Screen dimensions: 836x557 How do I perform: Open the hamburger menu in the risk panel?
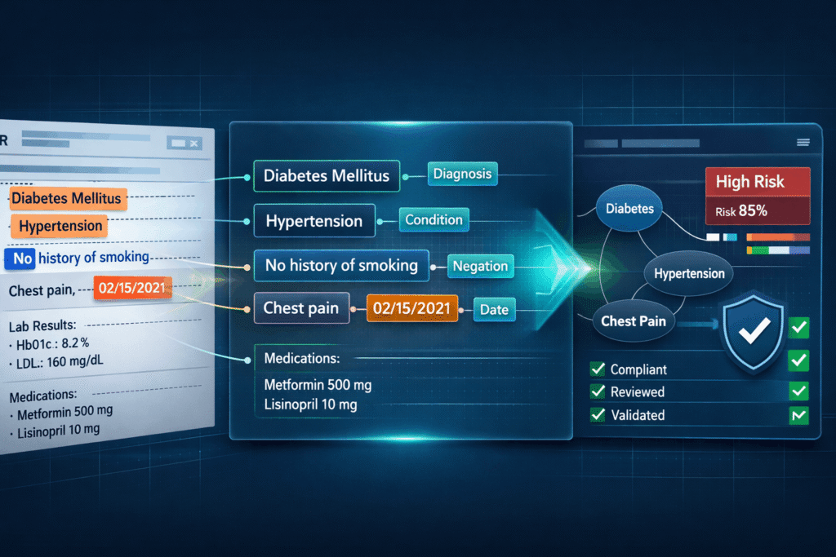click(x=803, y=143)
